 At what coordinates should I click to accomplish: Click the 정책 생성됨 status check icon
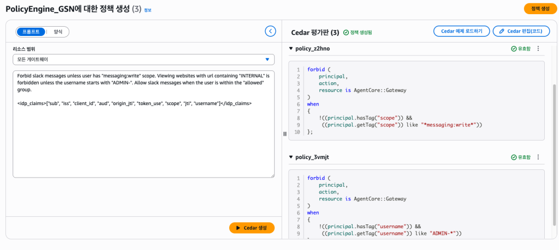click(346, 33)
